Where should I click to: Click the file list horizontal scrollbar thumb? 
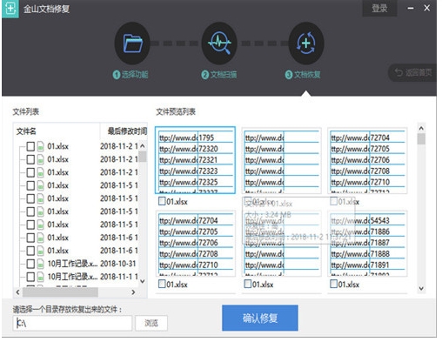(60, 292)
